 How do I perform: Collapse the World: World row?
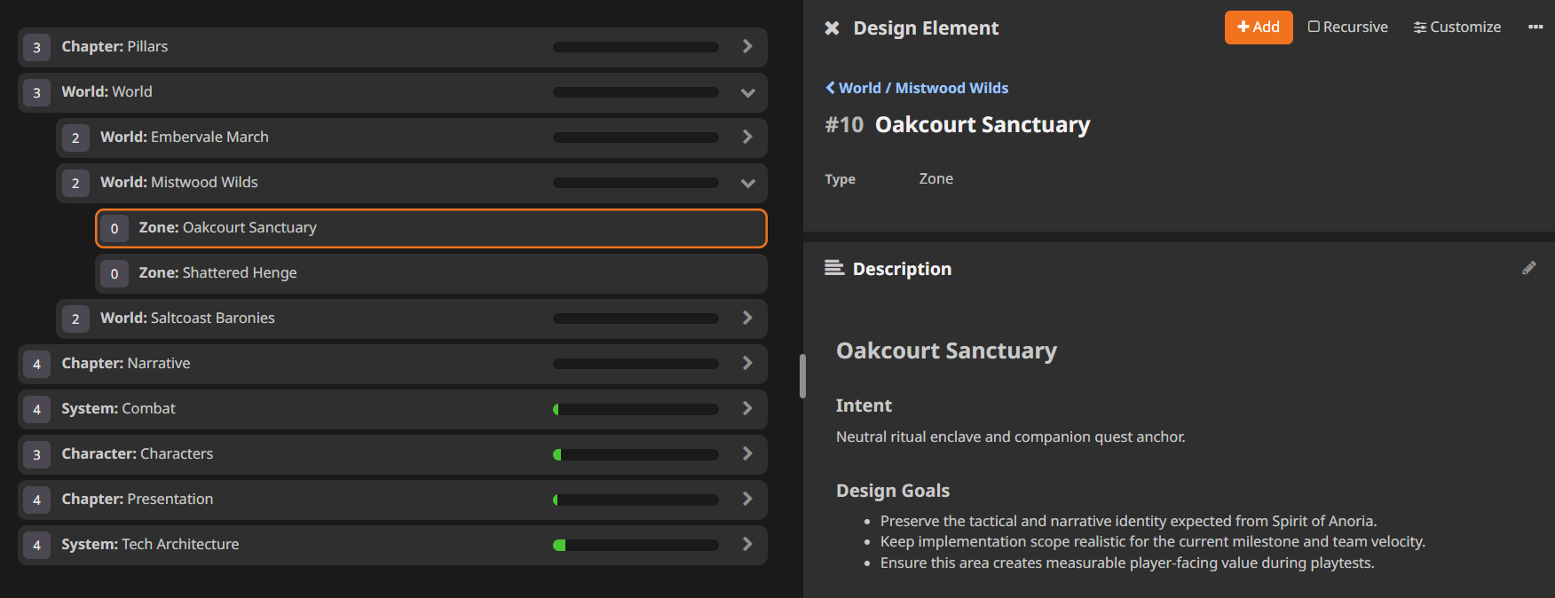coord(747,92)
